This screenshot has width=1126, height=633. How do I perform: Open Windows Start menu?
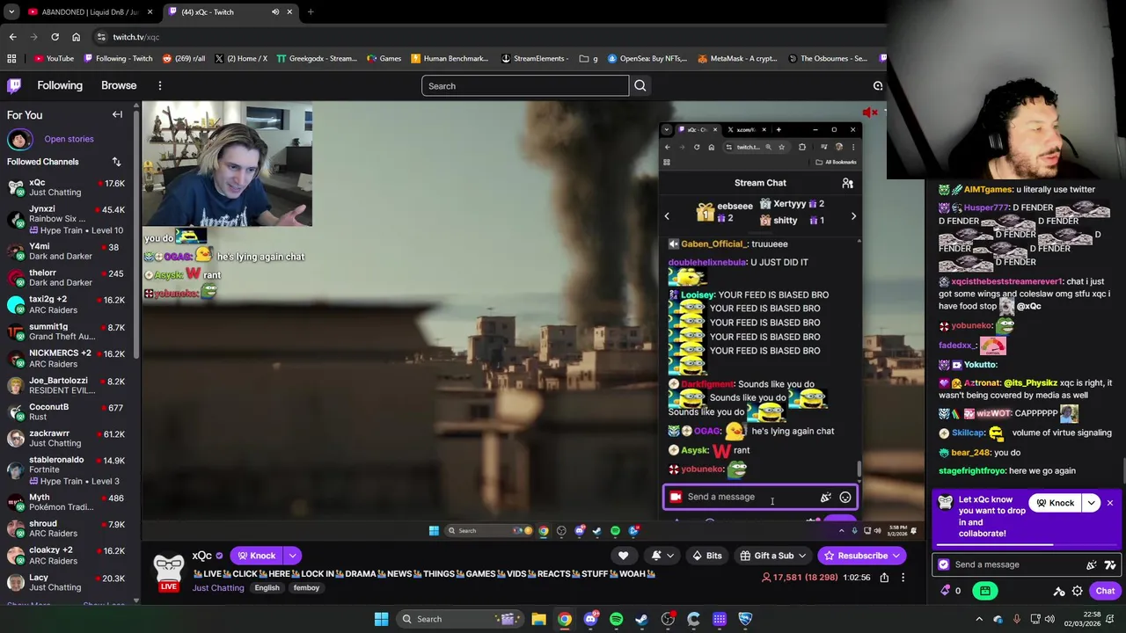[381, 619]
